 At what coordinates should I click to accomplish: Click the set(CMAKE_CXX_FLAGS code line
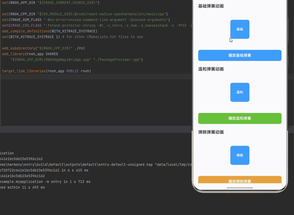[x=97, y=25]
